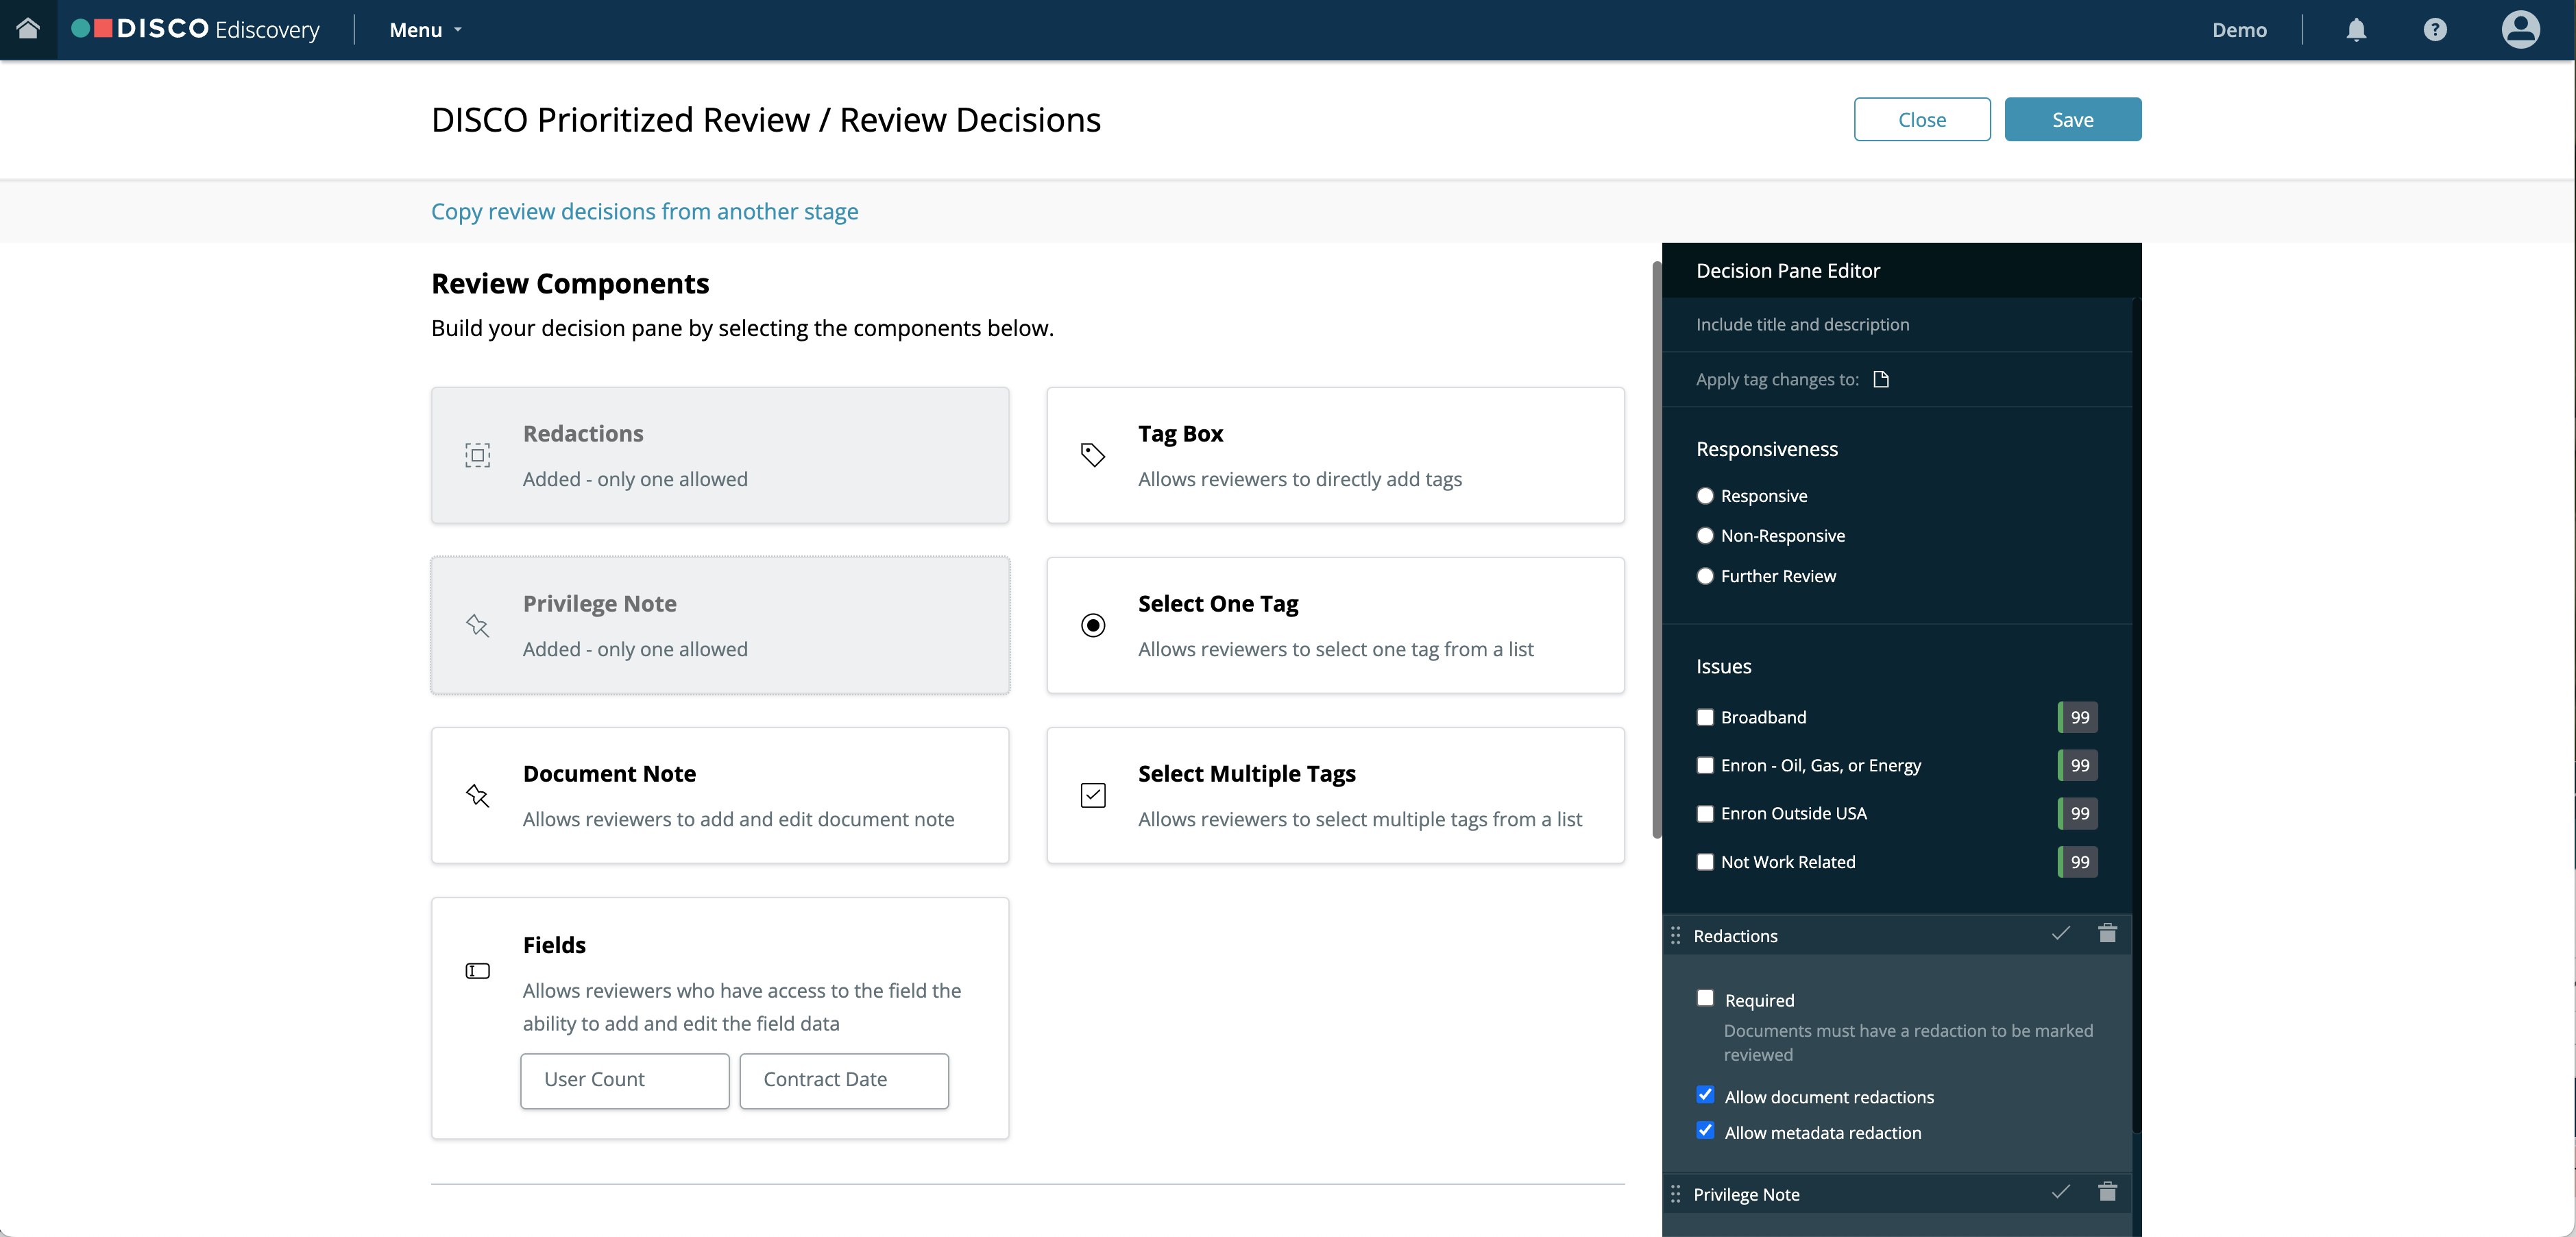
Task: Copy review decisions from another stage
Action: (644, 211)
